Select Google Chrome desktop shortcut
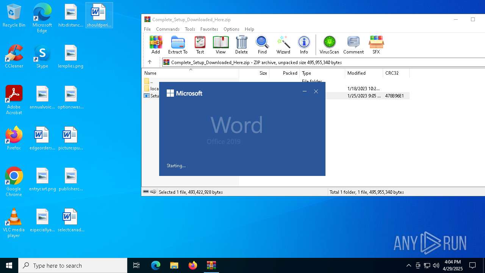The width and height of the screenshot is (485, 273). tap(14, 182)
